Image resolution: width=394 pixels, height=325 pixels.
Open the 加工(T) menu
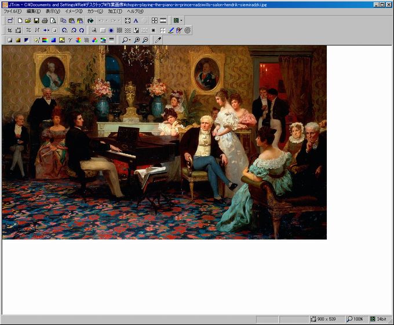click(115, 11)
